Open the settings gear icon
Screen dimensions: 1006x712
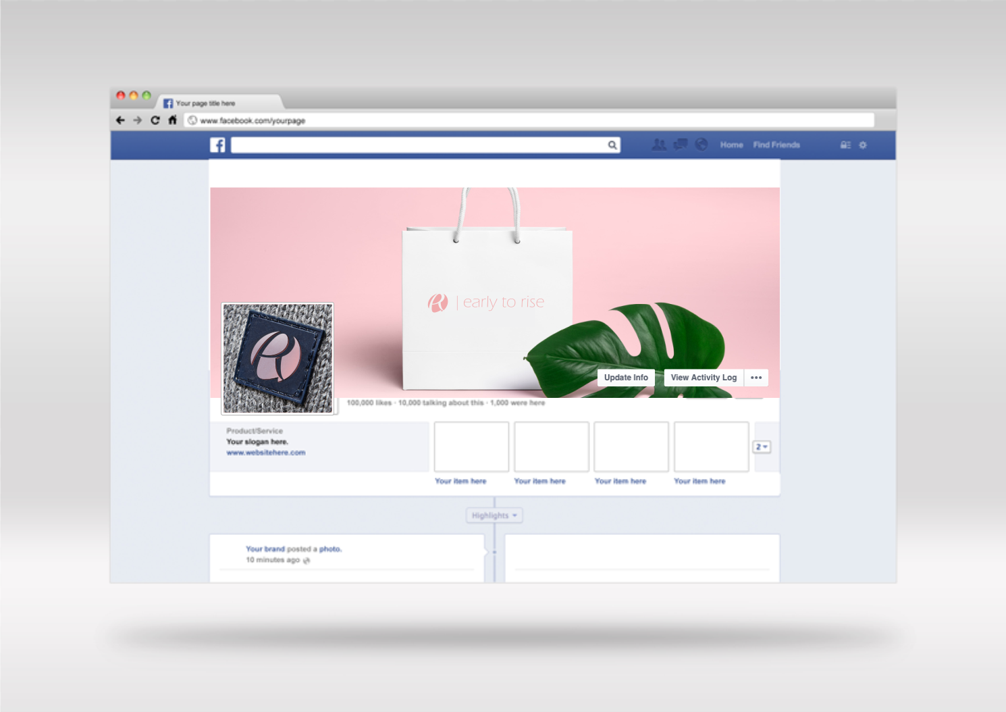click(863, 145)
